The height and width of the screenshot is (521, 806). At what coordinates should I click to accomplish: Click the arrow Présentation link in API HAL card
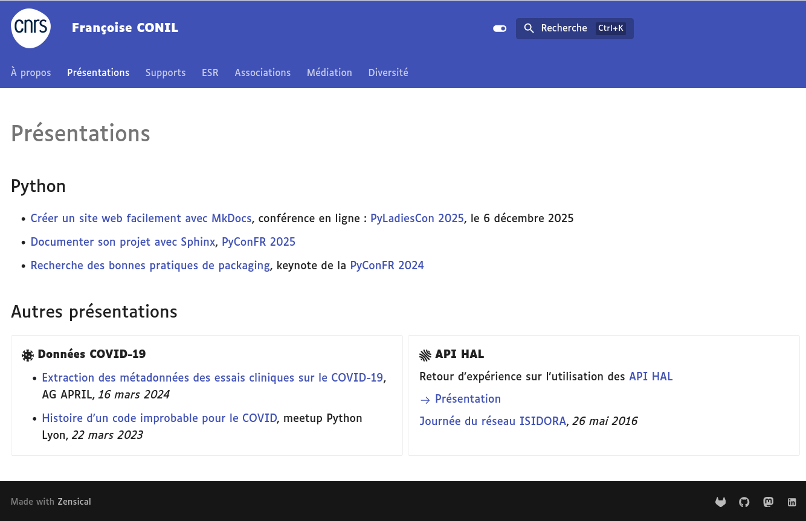(x=467, y=399)
